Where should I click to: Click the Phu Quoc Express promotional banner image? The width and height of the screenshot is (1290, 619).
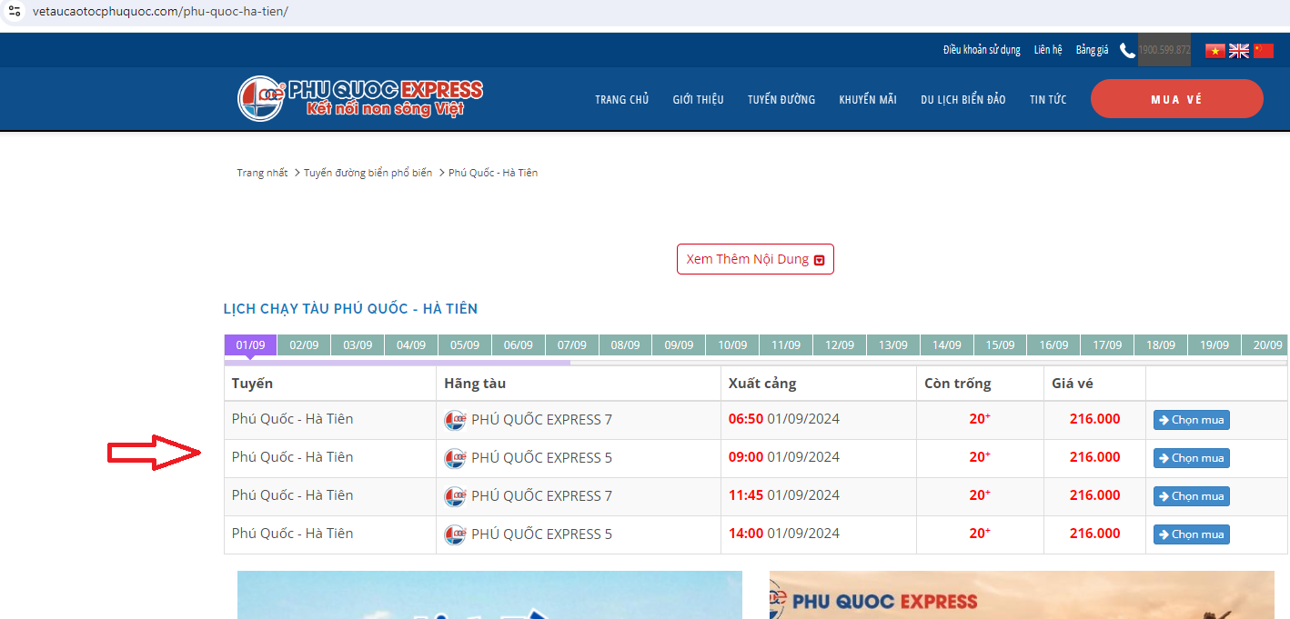point(1022,594)
